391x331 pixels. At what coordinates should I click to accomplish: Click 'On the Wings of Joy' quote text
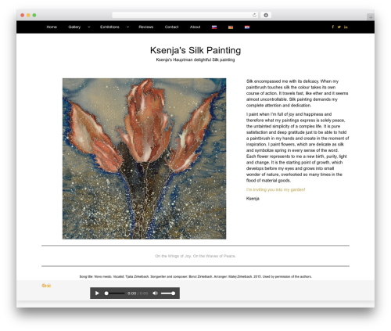point(195,256)
